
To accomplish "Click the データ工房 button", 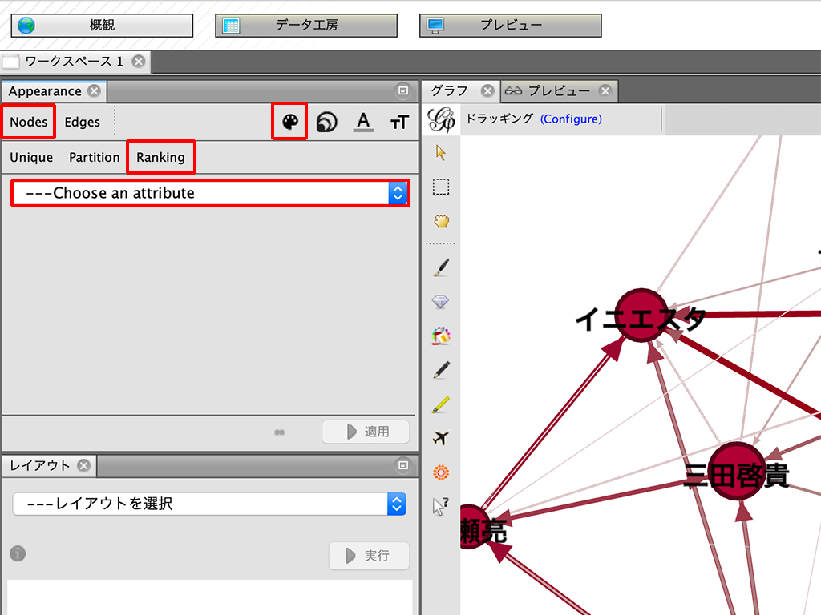I will coord(306,26).
